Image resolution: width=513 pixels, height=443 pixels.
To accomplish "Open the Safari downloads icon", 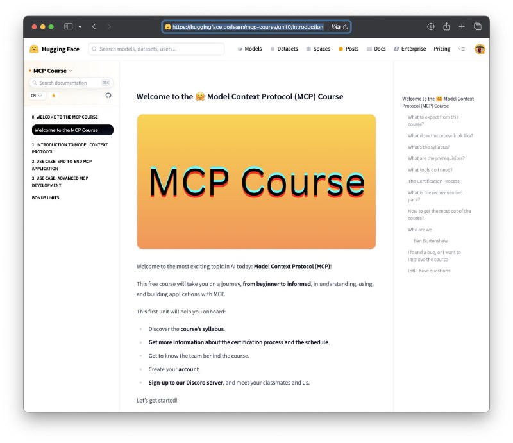I will 430,26.
